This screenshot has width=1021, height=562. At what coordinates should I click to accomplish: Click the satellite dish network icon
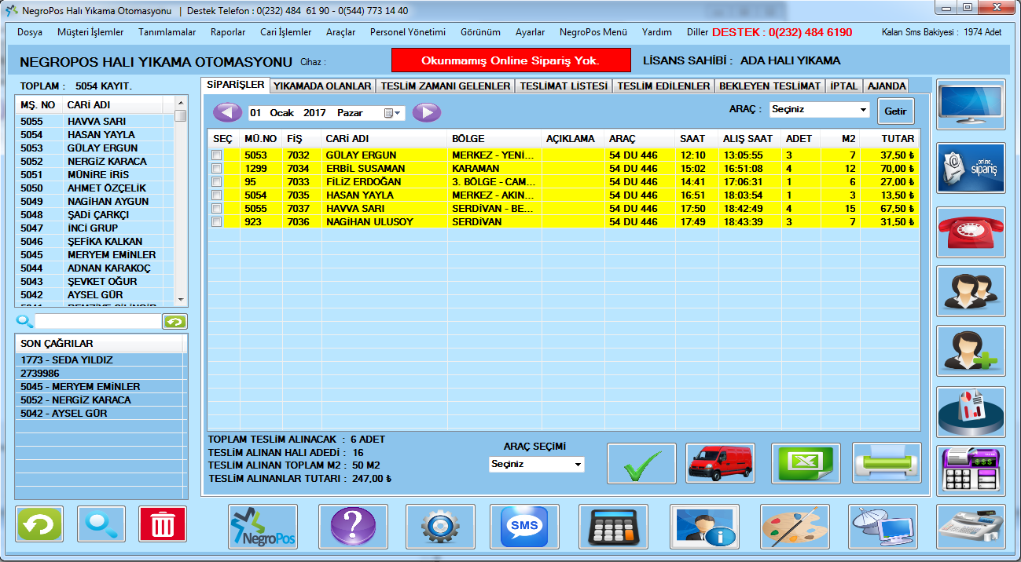[x=883, y=527]
